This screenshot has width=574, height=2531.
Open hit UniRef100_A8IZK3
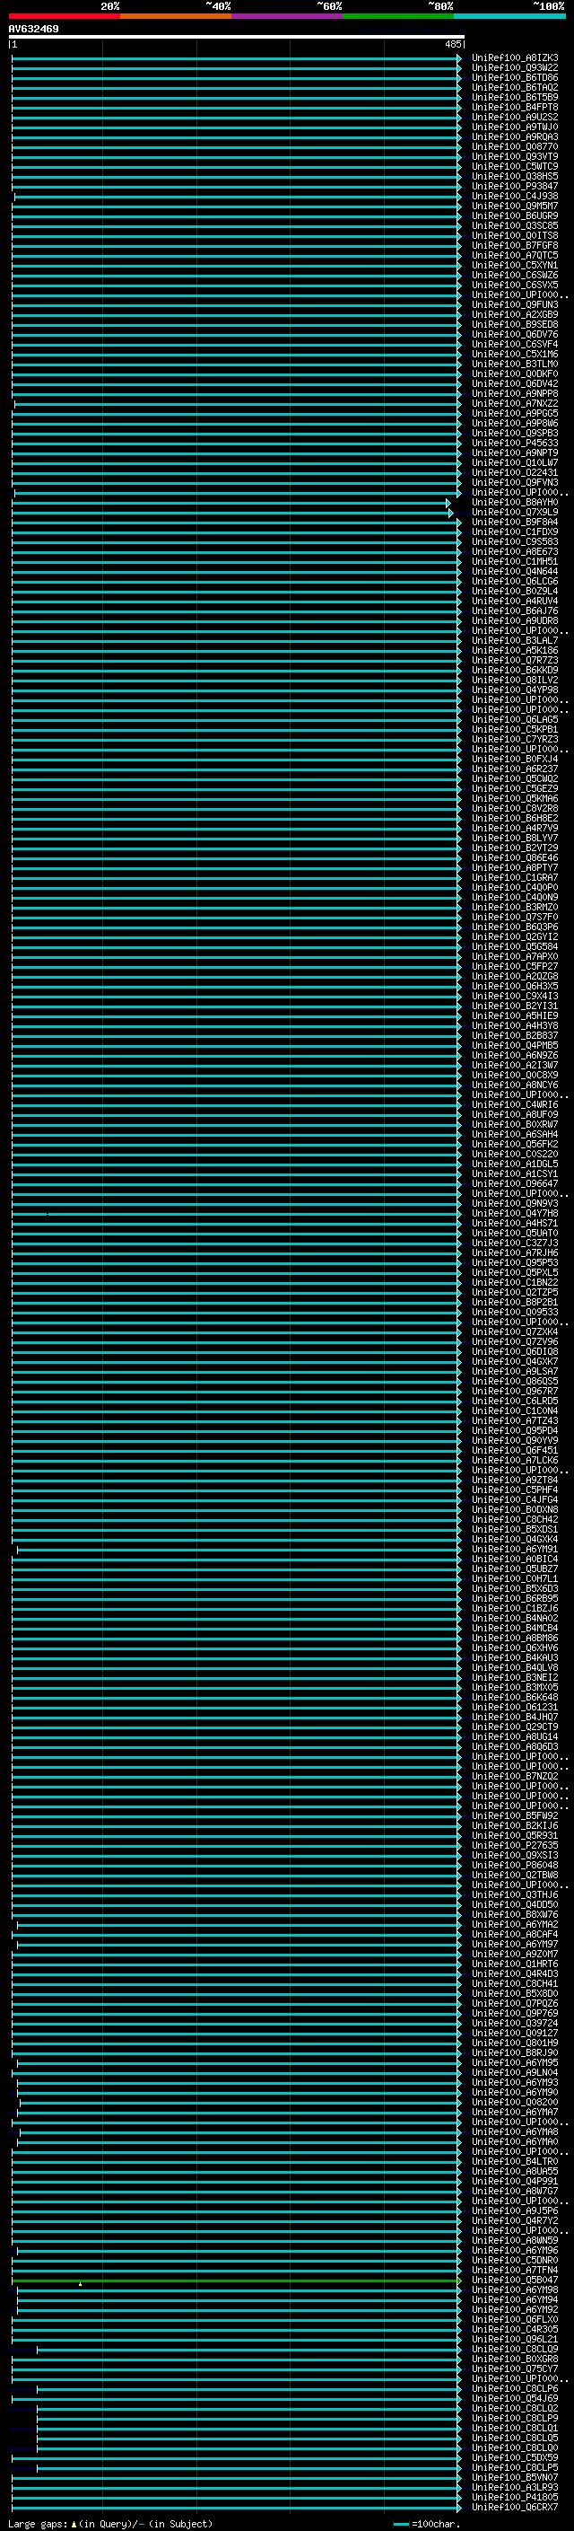[x=515, y=58]
